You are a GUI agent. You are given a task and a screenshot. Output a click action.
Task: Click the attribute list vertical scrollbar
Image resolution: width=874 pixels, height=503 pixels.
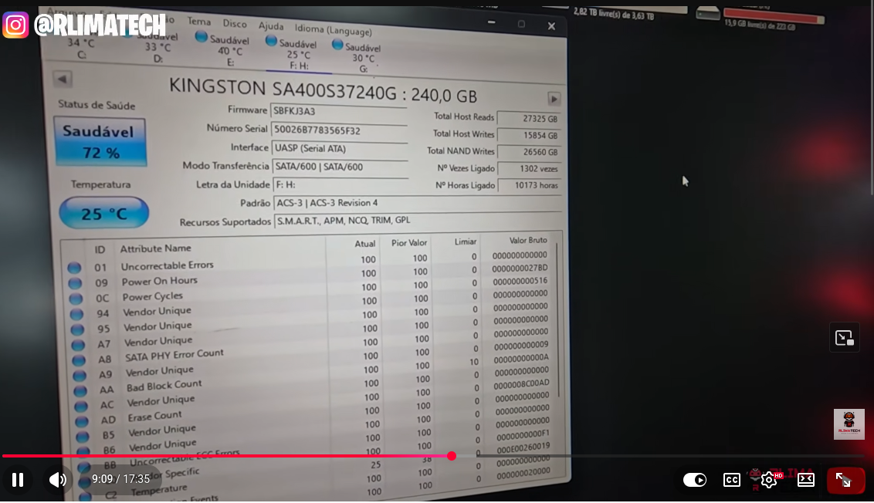pyautogui.click(x=558, y=320)
